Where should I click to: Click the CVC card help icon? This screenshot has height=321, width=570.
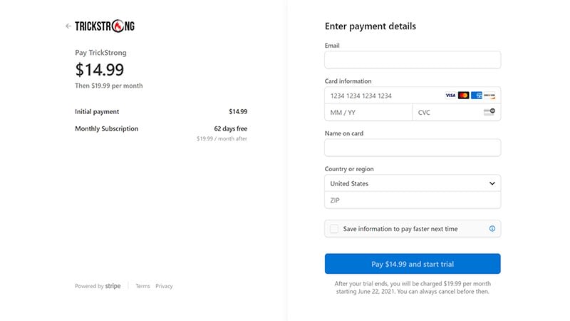489,112
